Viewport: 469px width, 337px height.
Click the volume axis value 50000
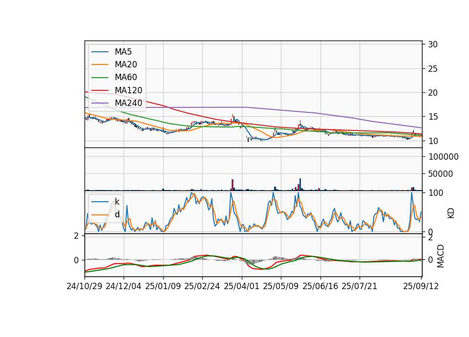[441, 174]
